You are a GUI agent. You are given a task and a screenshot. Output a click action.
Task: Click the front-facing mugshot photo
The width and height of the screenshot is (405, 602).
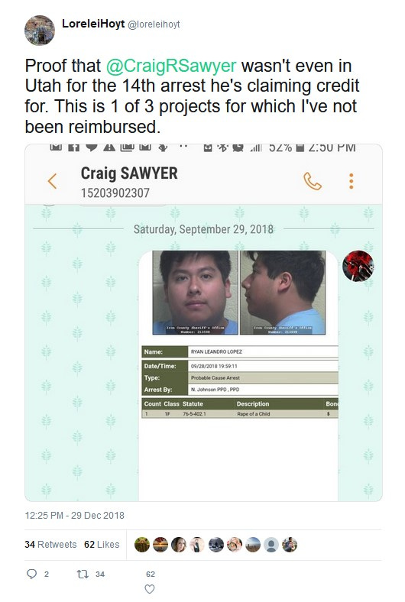click(x=195, y=293)
